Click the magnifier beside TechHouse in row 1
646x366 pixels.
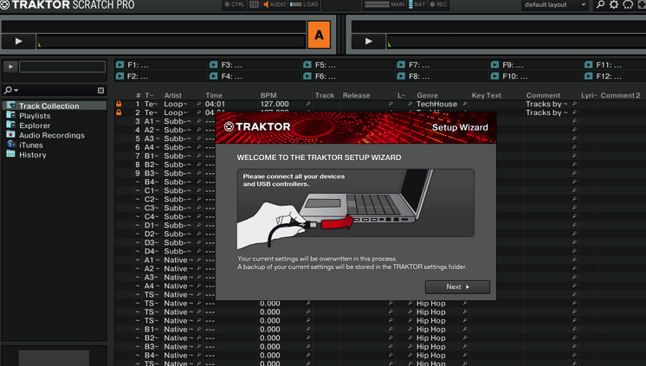[465, 104]
